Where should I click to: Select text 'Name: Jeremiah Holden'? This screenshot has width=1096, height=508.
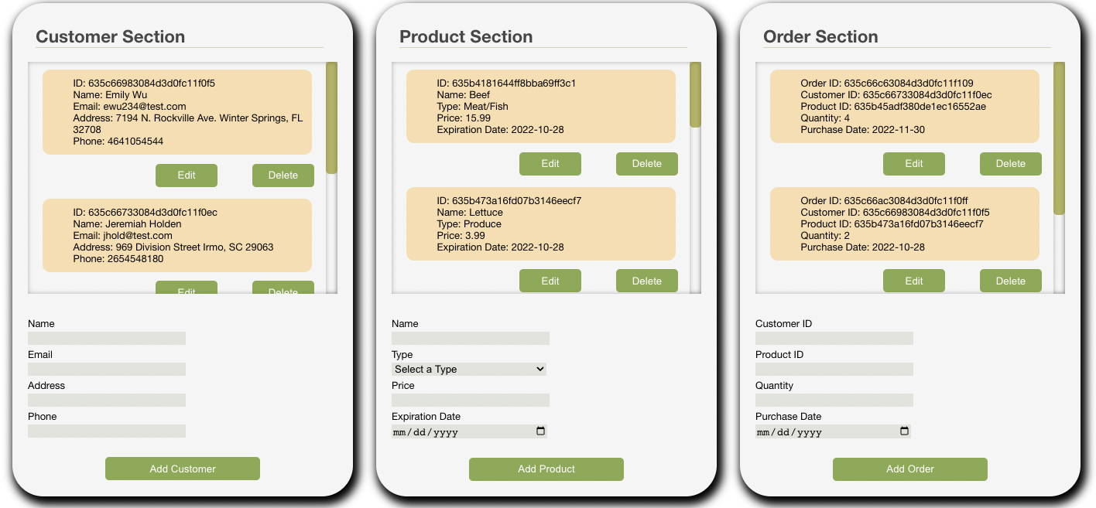tap(127, 223)
